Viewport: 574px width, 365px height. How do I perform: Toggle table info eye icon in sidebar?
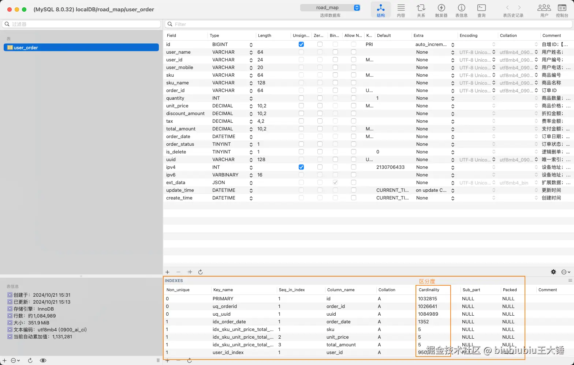(43, 361)
